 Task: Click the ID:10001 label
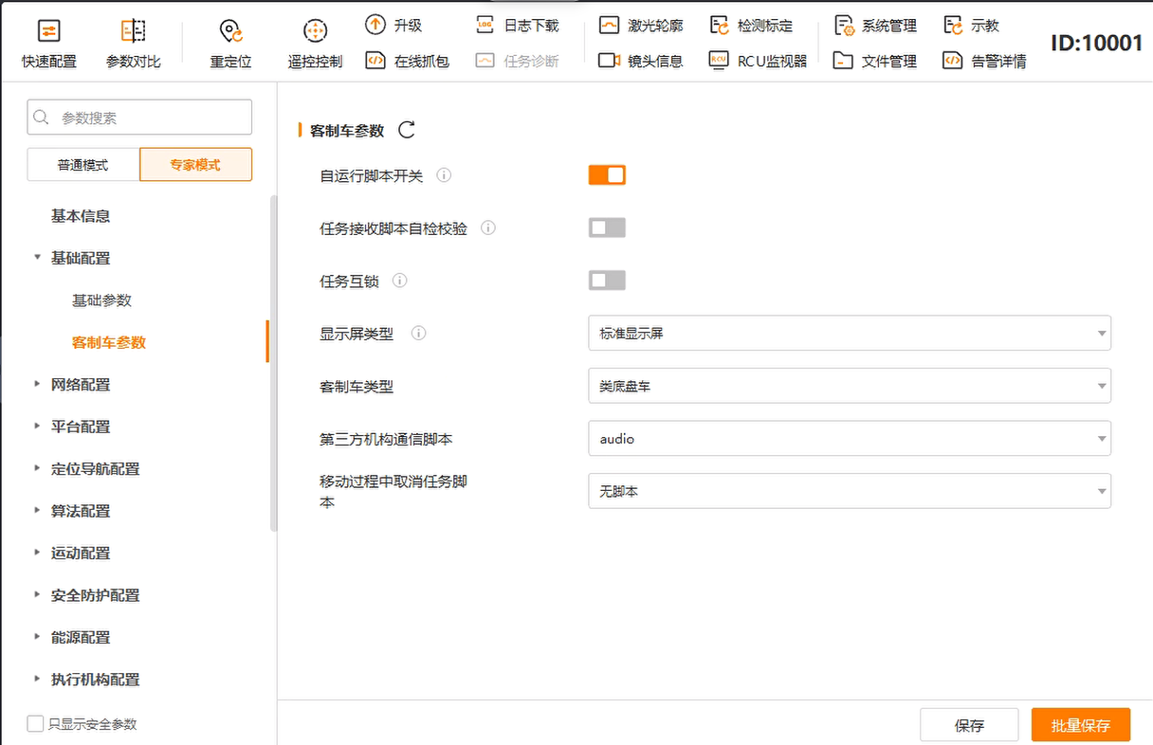tap(1097, 43)
